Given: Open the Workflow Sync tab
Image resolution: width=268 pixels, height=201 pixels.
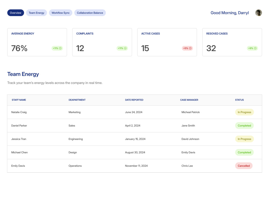Looking at the screenshot, I should coord(61,13).
